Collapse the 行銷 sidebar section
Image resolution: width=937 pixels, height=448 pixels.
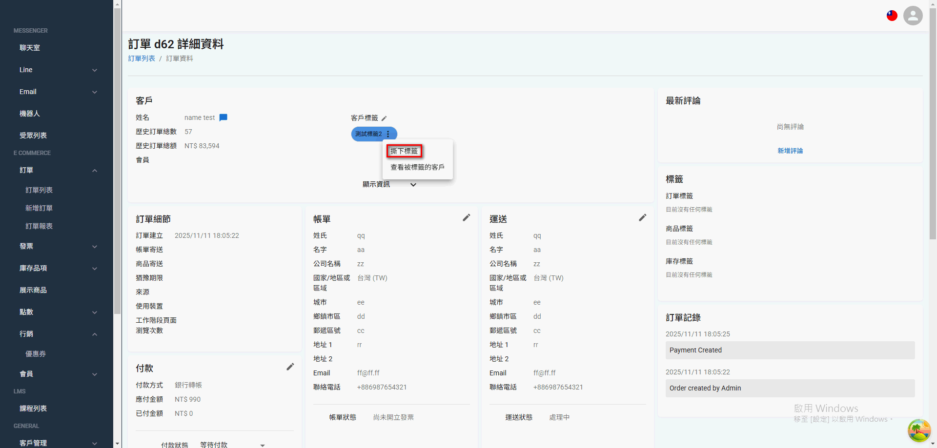pos(95,334)
